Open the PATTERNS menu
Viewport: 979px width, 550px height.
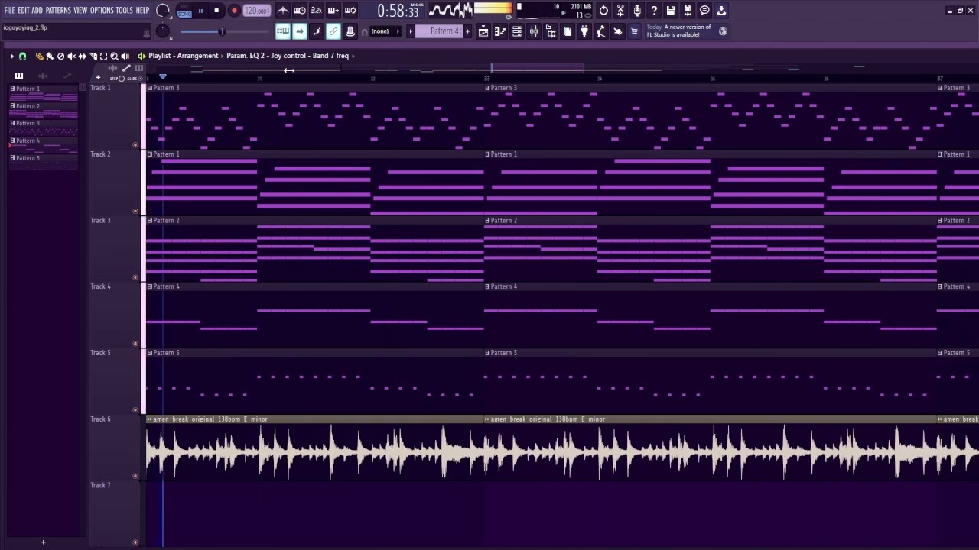[58, 10]
